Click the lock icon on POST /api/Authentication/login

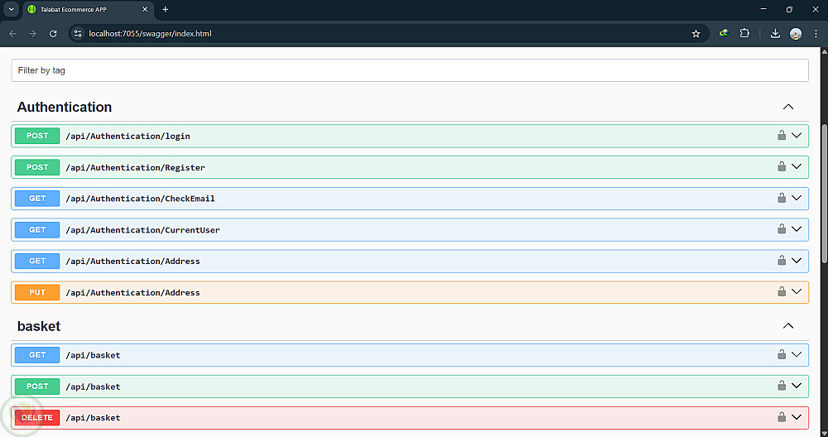pyautogui.click(x=782, y=135)
